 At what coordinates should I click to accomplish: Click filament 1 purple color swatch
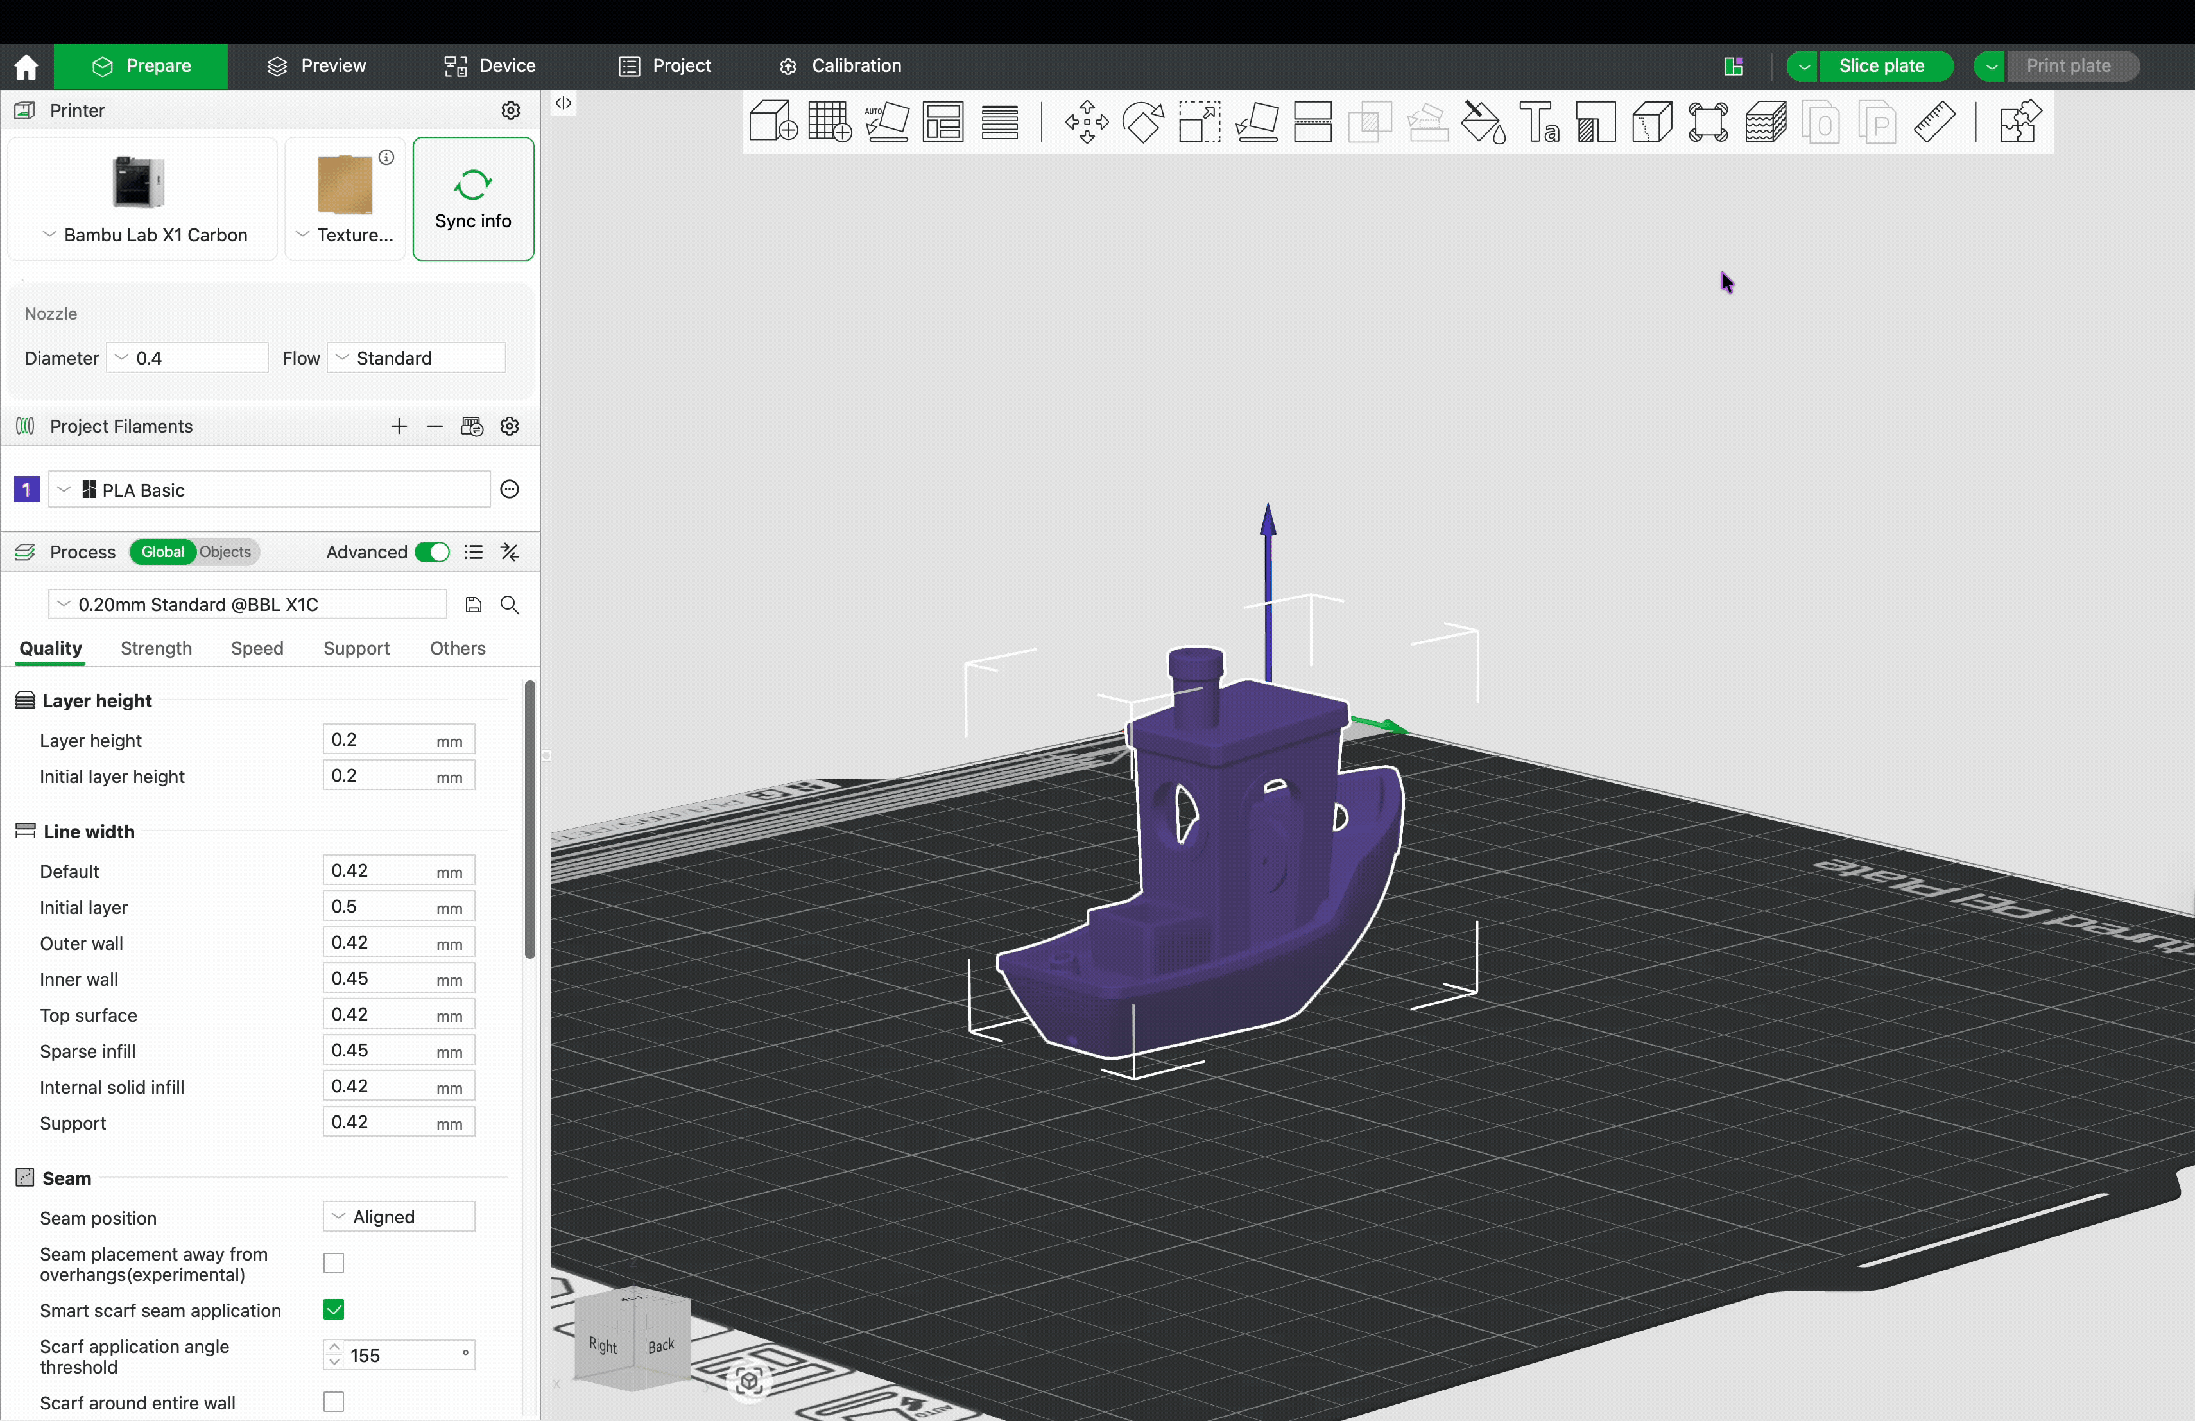[x=27, y=490]
